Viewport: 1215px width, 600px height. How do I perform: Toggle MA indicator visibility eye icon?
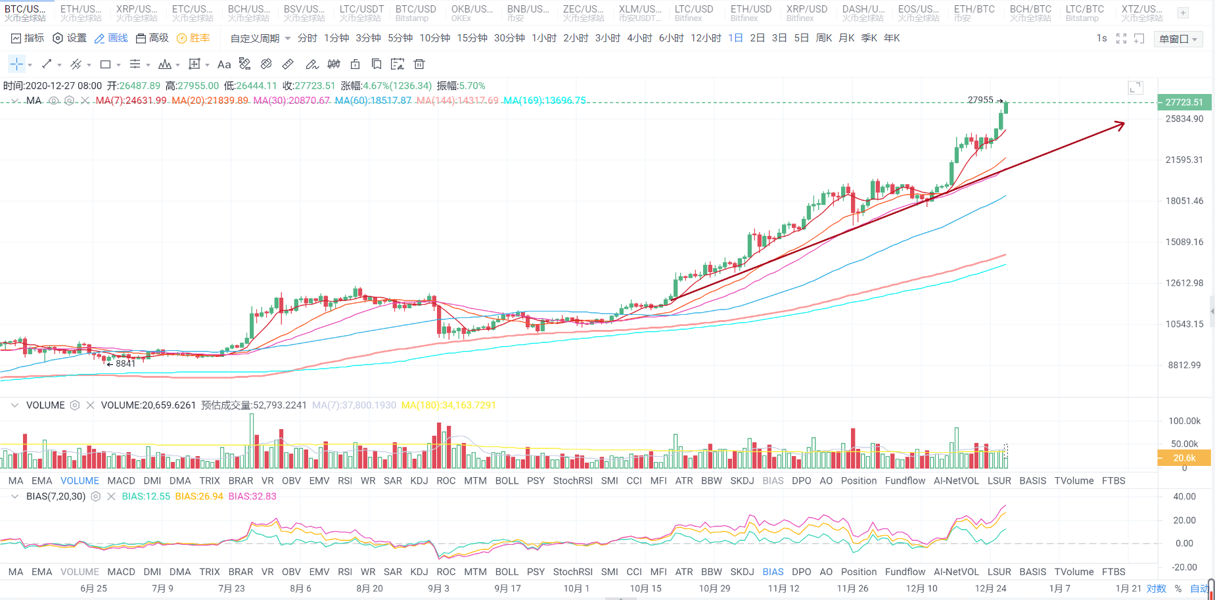[54, 101]
